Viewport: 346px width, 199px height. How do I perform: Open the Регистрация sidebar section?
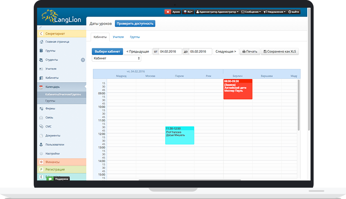tap(62, 169)
